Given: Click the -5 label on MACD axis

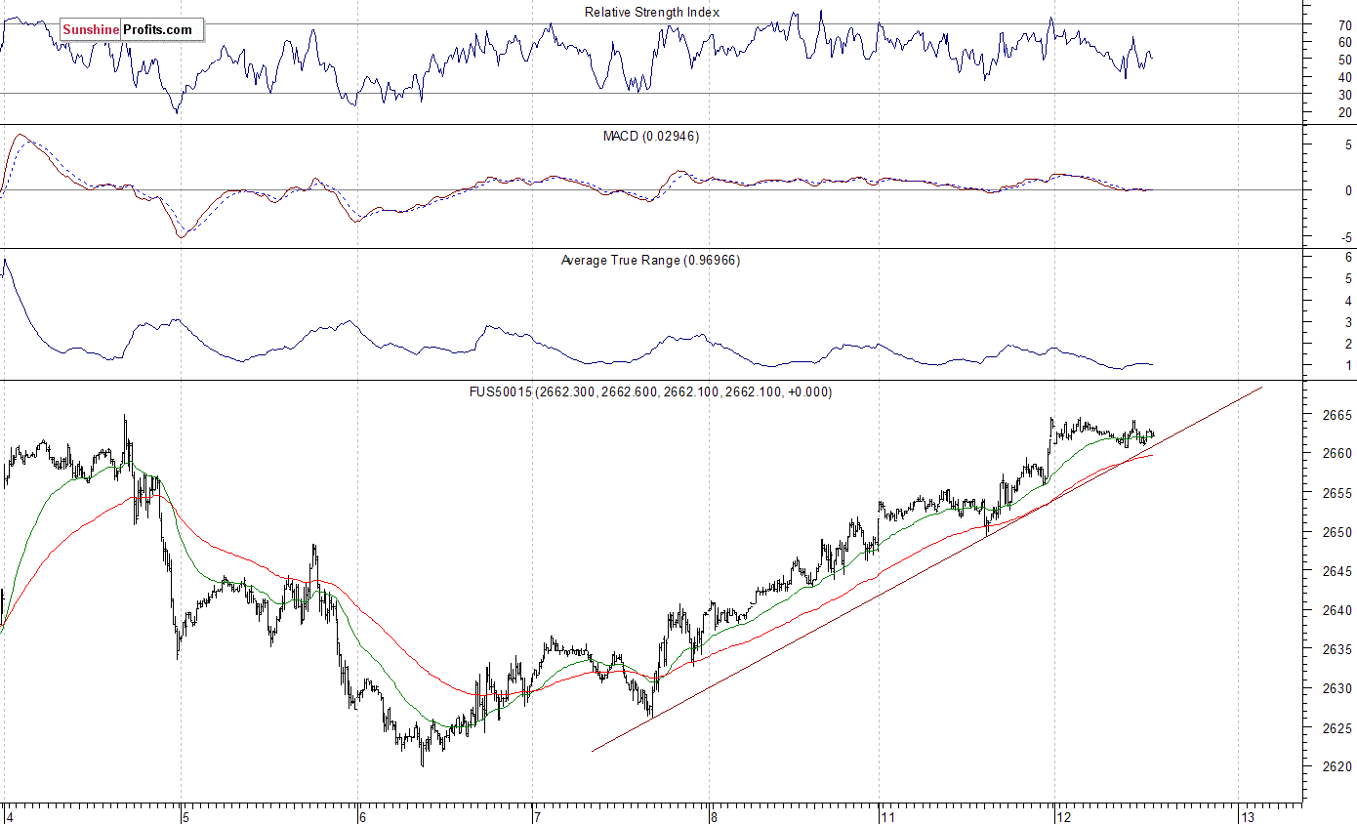Looking at the screenshot, I should (1346, 237).
